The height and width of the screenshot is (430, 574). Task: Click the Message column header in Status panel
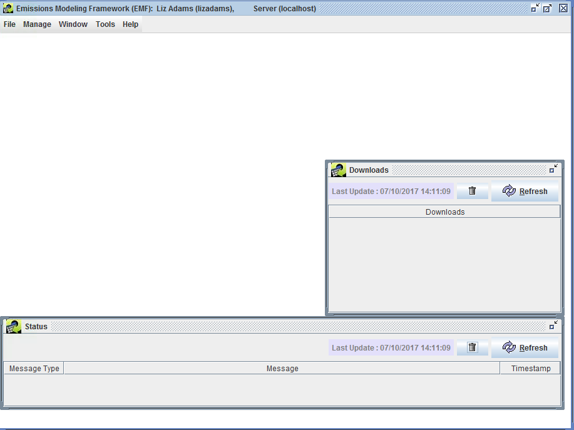pos(282,368)
